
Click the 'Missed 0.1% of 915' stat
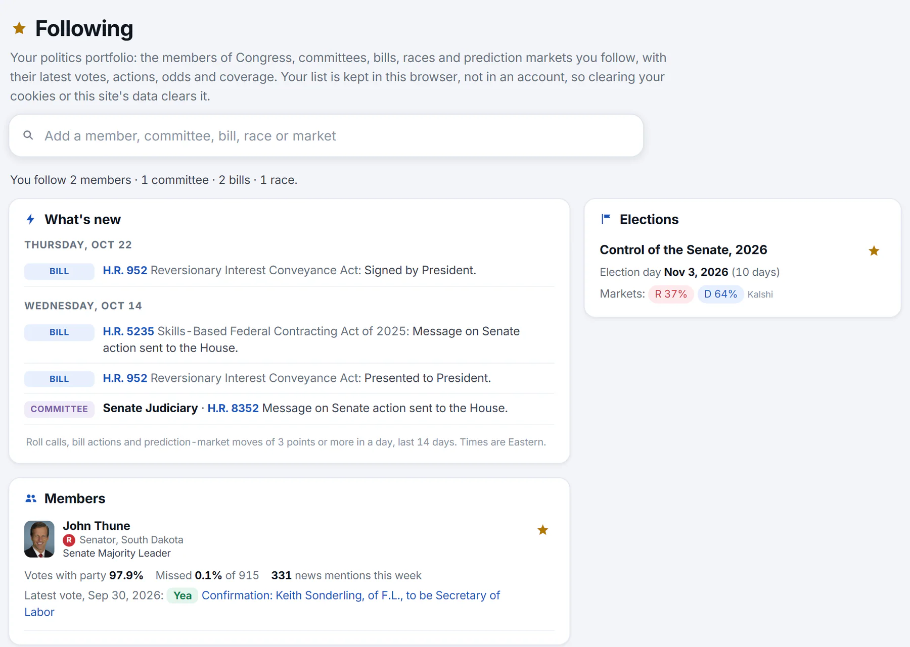(207, 575)
